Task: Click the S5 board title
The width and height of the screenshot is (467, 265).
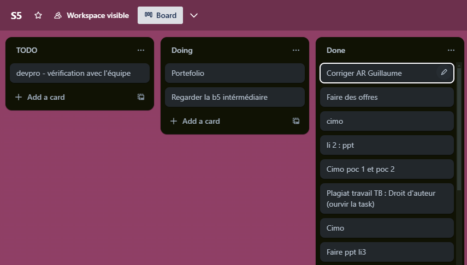Action: [16, 15]
